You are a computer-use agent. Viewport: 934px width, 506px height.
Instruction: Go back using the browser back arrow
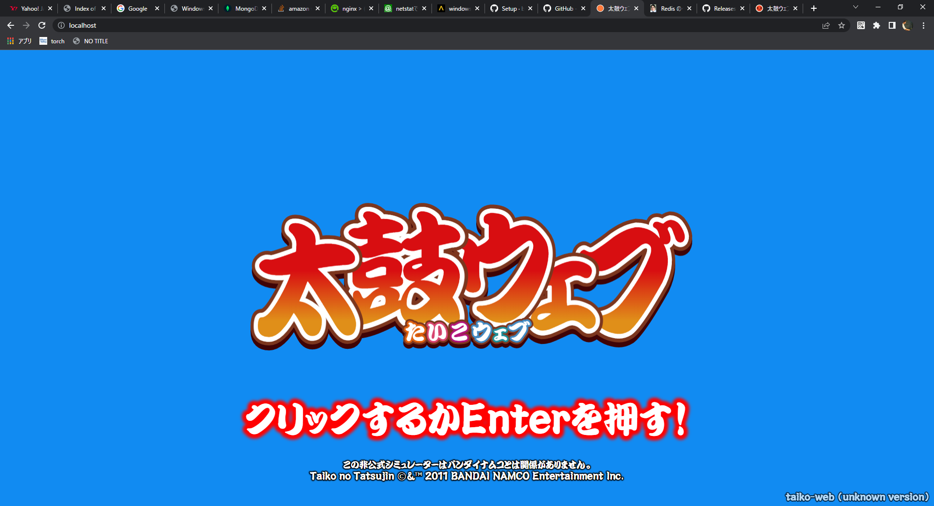click(11, 25)
